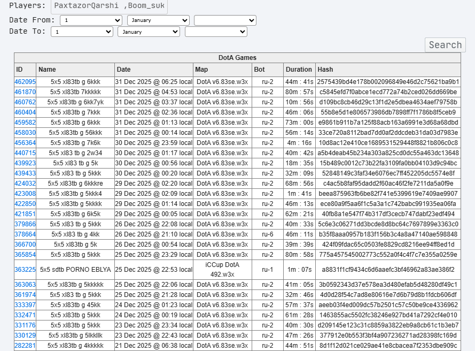Select the ru-6 bot cell
Image resolution: width=475 pixels, height=351 pixels.
(268, 234)
